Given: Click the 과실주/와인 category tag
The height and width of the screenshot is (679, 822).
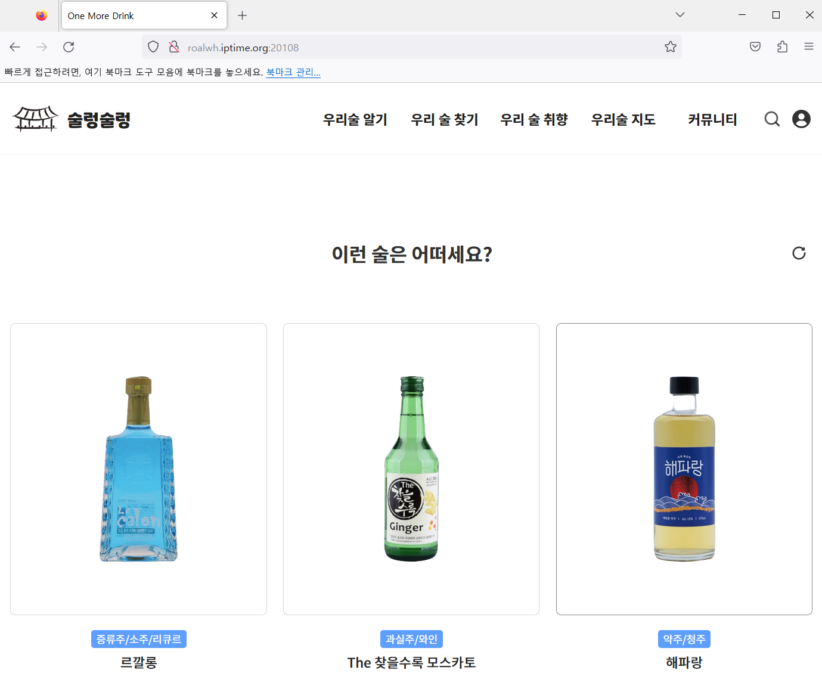Looking at the screenshot, I should [x=411, y=639].
